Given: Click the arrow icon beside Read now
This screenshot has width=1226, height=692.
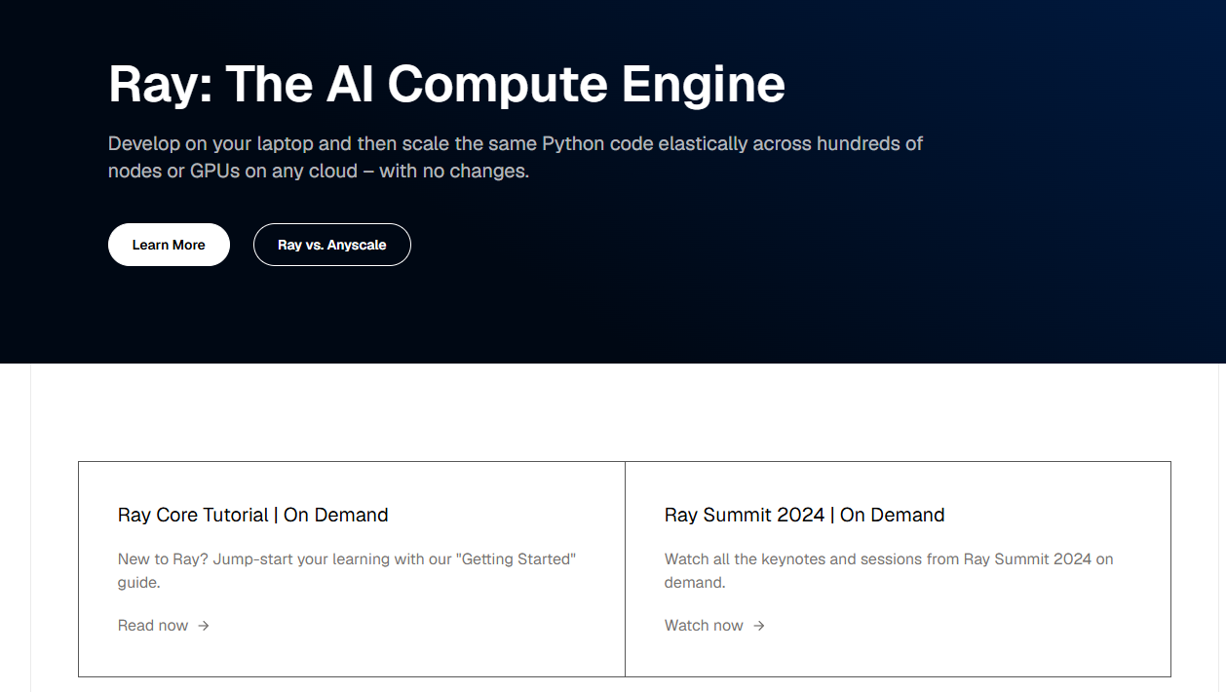Looking at the screenshot, I should 204,626.
